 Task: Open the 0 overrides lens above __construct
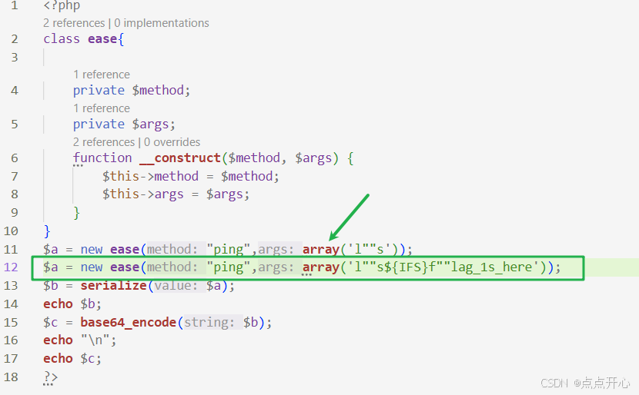click(172, 142)
